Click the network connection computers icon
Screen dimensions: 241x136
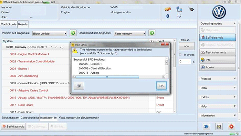(x=179, y=9)
